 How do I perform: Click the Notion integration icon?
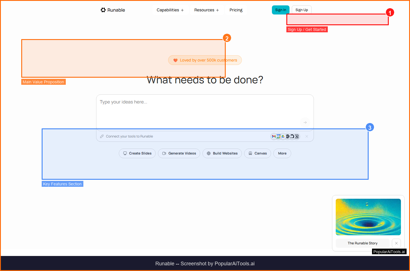pyautogui.click(x=297, y=136)
